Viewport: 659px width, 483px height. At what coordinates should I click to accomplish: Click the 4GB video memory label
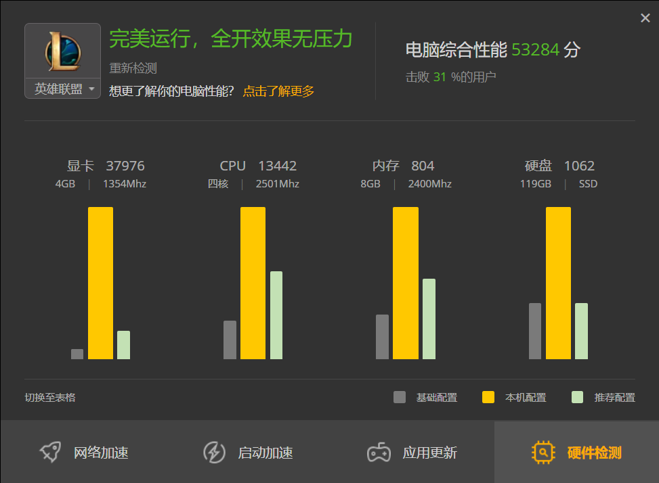coord(65,184)
